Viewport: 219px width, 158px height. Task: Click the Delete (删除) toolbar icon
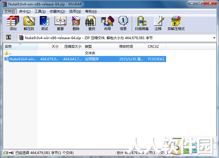pyautogui.click(x=76, y=23)
